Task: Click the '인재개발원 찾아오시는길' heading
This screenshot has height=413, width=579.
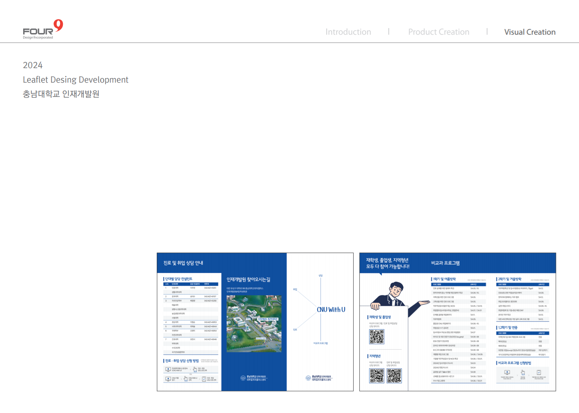Action: tap(248, 280)
